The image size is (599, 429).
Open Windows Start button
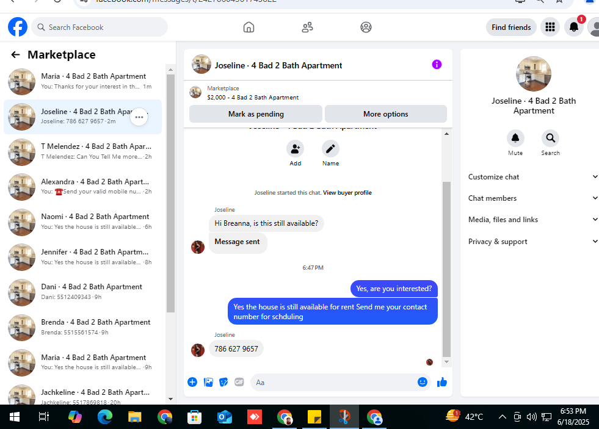tap(15, 417)
